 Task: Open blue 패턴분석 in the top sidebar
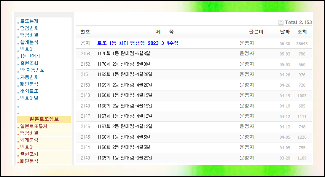click(x=29, y=84)
